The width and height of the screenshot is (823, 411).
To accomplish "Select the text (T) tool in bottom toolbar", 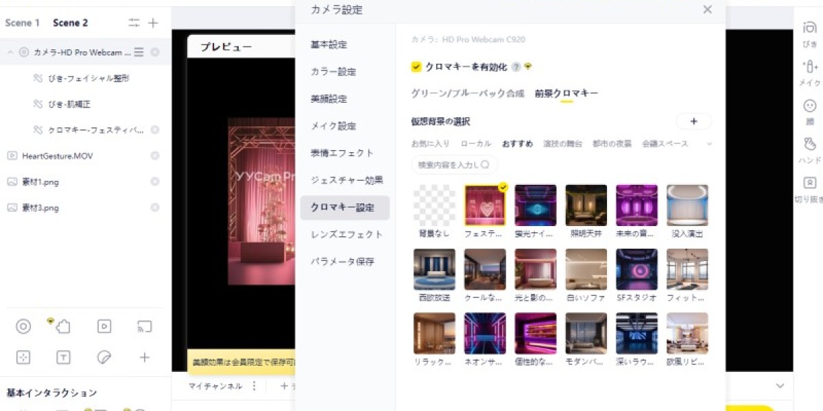I will 64,357.
